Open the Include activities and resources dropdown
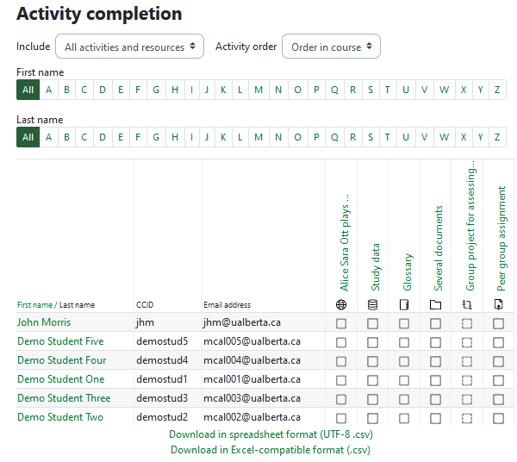 coord(130,47)
